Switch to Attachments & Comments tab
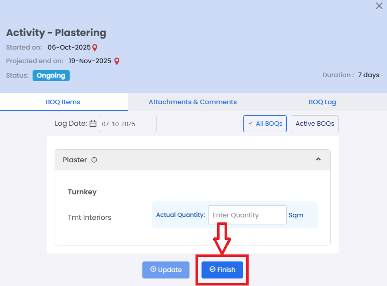This screenshot has height=286, width=387. pos(192,102)
